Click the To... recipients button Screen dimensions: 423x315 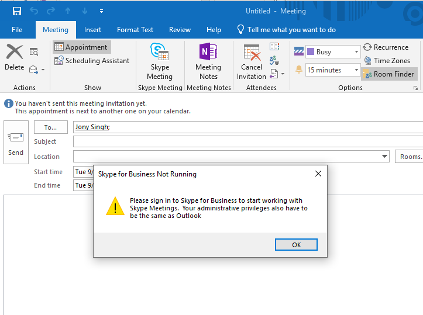(51, 127)
